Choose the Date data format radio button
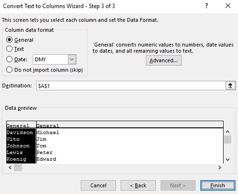 [9, 59]
